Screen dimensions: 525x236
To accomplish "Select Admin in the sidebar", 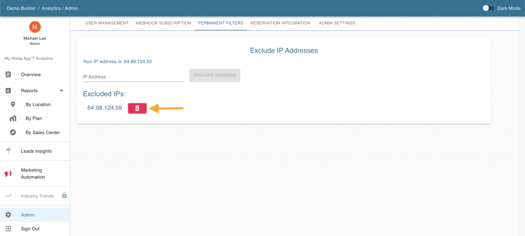I will 35,215.
